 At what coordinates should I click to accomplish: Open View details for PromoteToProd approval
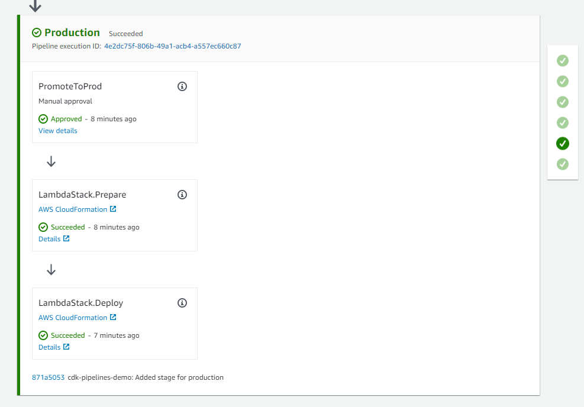point(57,130)
